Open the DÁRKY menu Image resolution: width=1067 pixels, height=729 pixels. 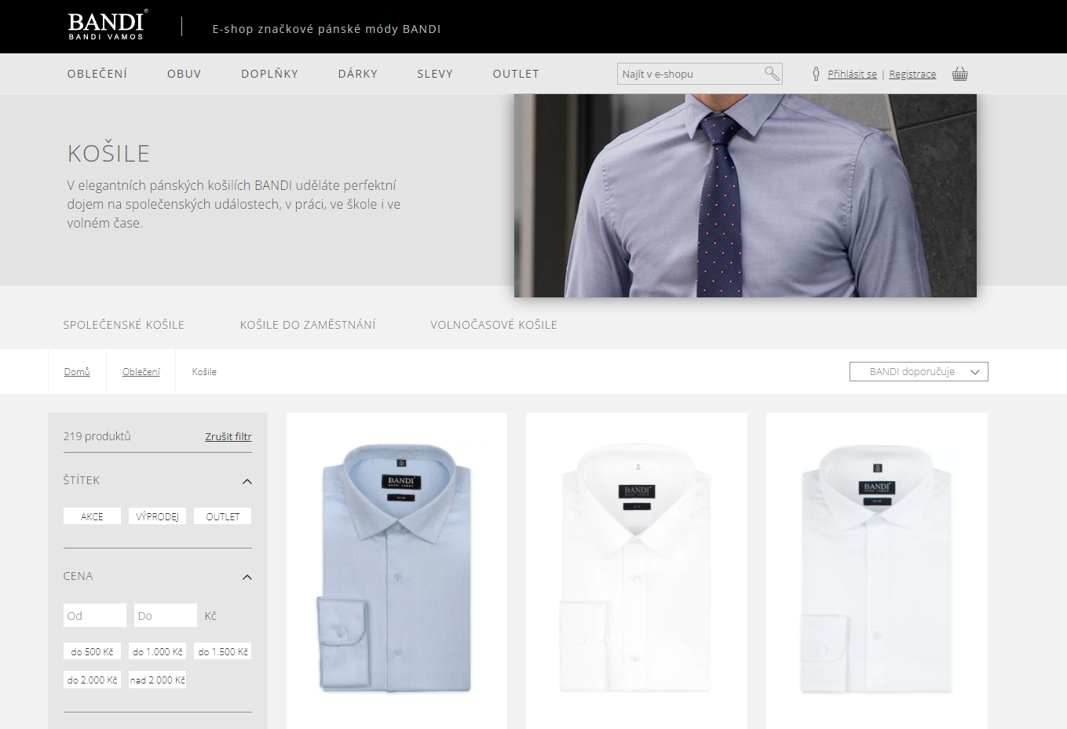click(358, 74)
